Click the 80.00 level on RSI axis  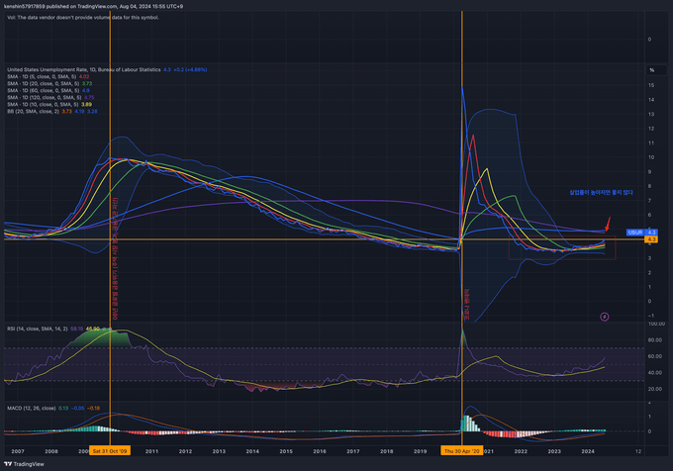pyautogui.click(x=654, y=340)
